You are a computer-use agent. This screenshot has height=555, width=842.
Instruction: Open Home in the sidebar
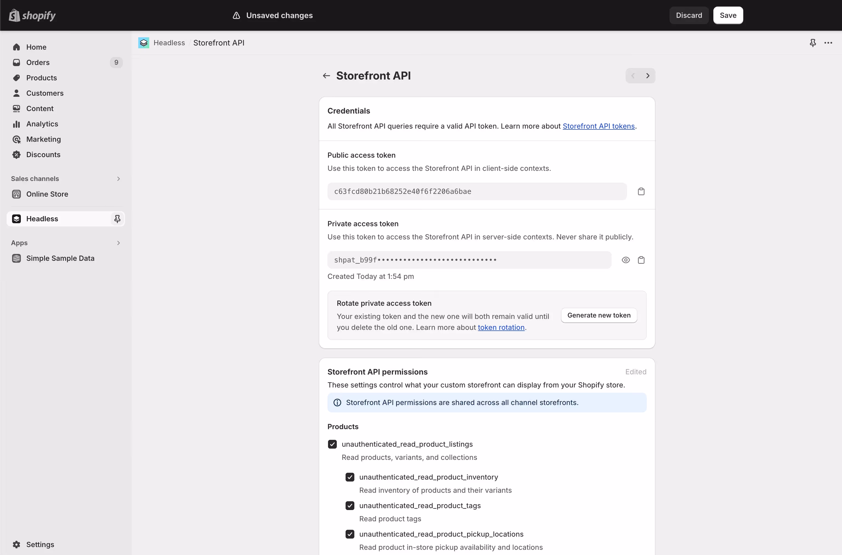point(66,47)
